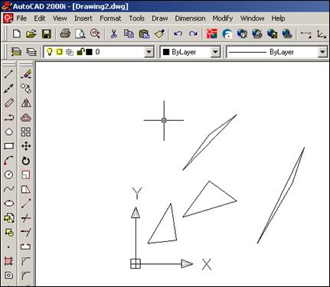Select the Extend modify tool

tap(26, 233)
